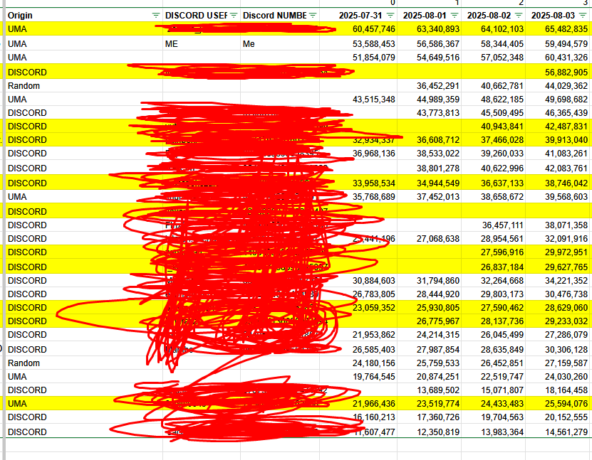Click the cell showing 49,698,682
This screenshot has width=592, height=460.
pyautogui.click(x=559, y=100)
